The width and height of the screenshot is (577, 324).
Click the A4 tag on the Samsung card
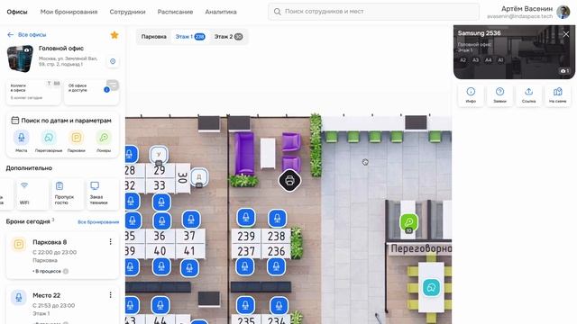489,60
